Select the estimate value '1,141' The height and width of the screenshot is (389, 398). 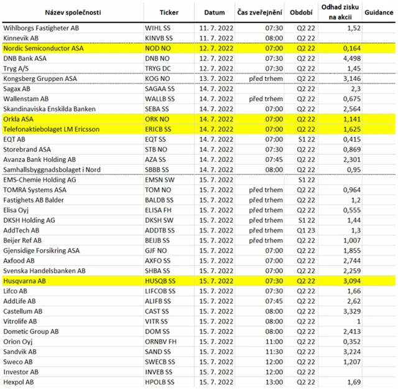(x=351, y=119)
